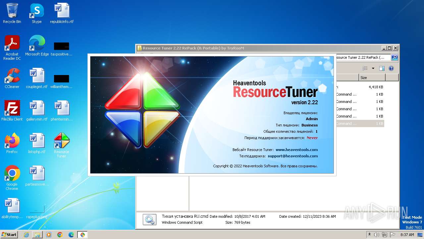This screenshot has width=424, height=239.
Task: Open Windows Media Player from taskbar
Action: click(x=49, y=235)
